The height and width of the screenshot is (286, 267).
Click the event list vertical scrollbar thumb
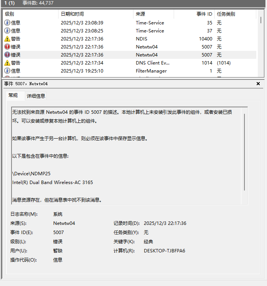pos(261,20)
